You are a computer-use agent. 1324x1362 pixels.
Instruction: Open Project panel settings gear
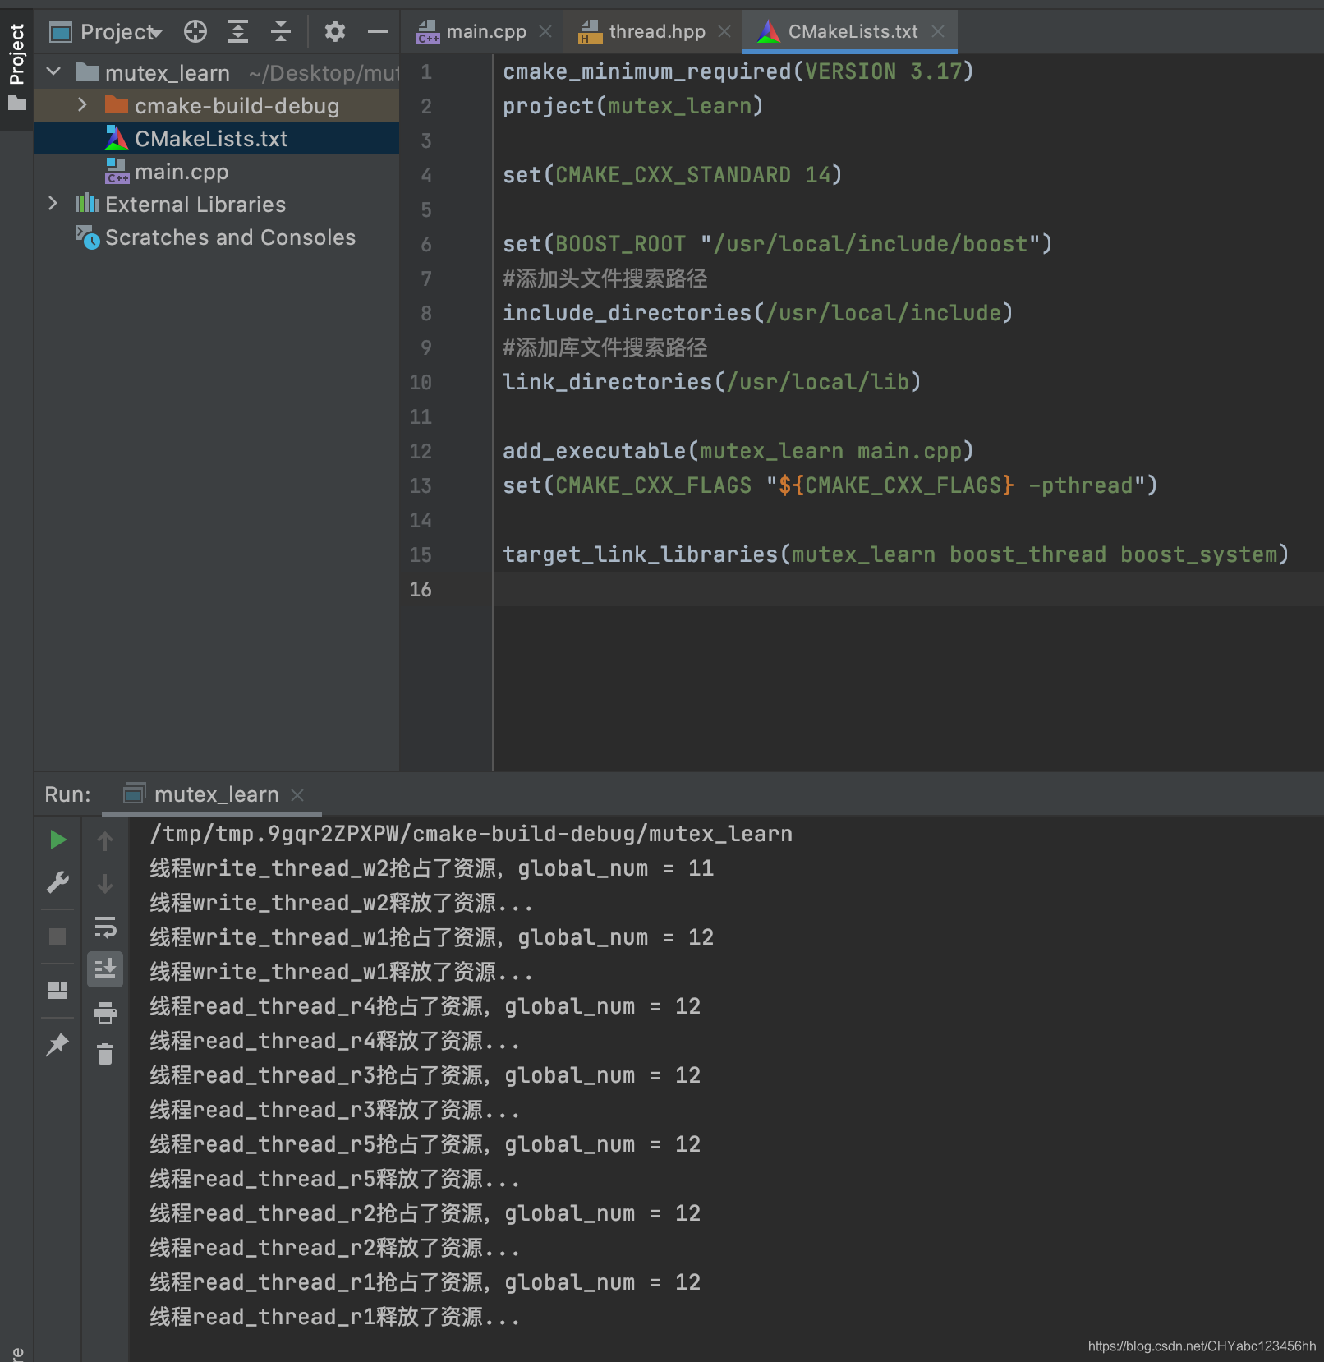click(334, 32)
